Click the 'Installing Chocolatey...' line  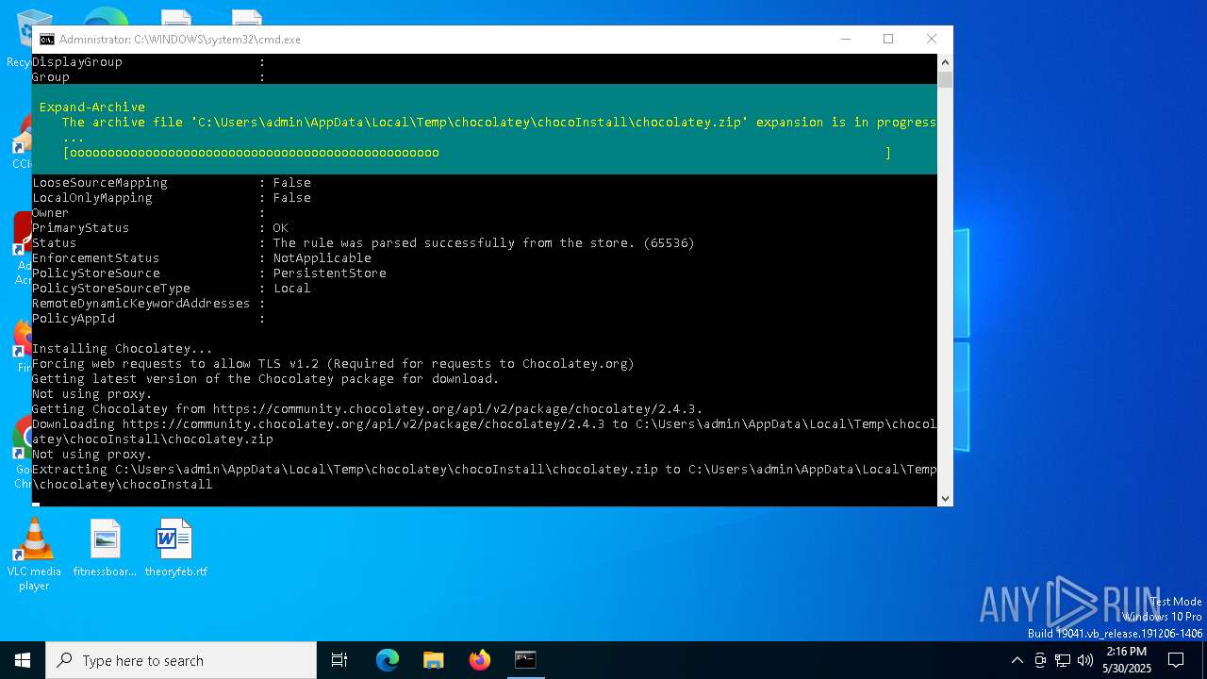click(123, 349)
